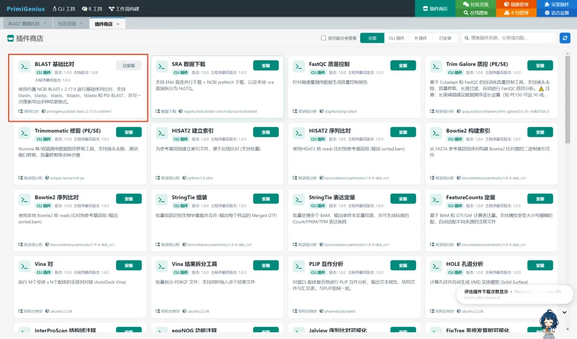Click the Bowtie2 序列比对 terminal icon
Image resolution: width=577 pixels, height=339 pixels.
coord(24,200)
